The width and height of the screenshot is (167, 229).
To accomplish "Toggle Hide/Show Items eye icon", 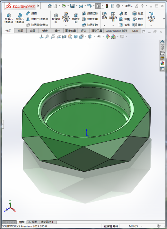I will tap(99, 37).
